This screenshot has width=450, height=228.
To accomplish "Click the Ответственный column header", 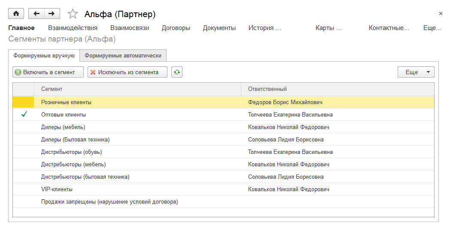I will (267, 89).
